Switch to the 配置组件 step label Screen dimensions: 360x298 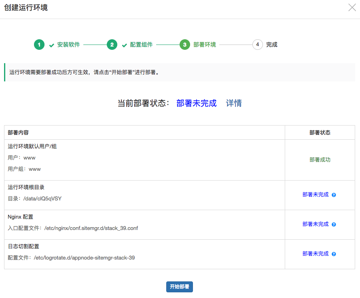141,45
